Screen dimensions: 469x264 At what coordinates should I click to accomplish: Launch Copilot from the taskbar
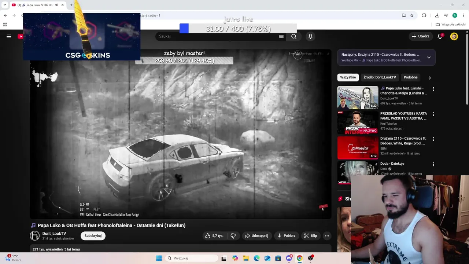click(x=235, y=258)
